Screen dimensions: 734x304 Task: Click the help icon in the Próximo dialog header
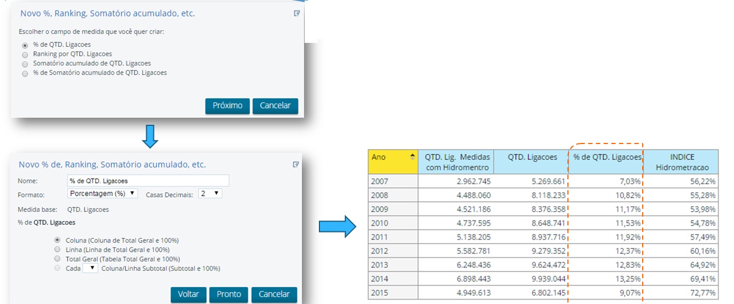(x=297, y=14)
